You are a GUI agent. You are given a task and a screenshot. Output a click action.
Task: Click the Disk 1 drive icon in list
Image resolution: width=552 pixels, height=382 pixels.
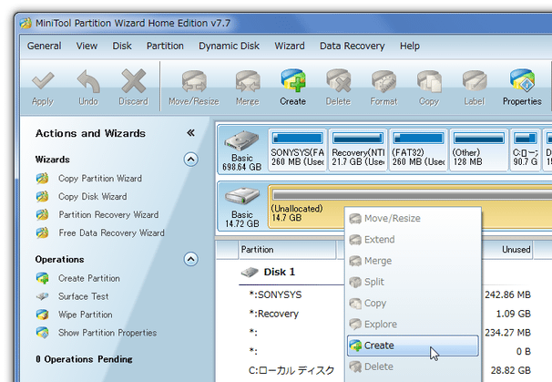[x=250, y=272]
